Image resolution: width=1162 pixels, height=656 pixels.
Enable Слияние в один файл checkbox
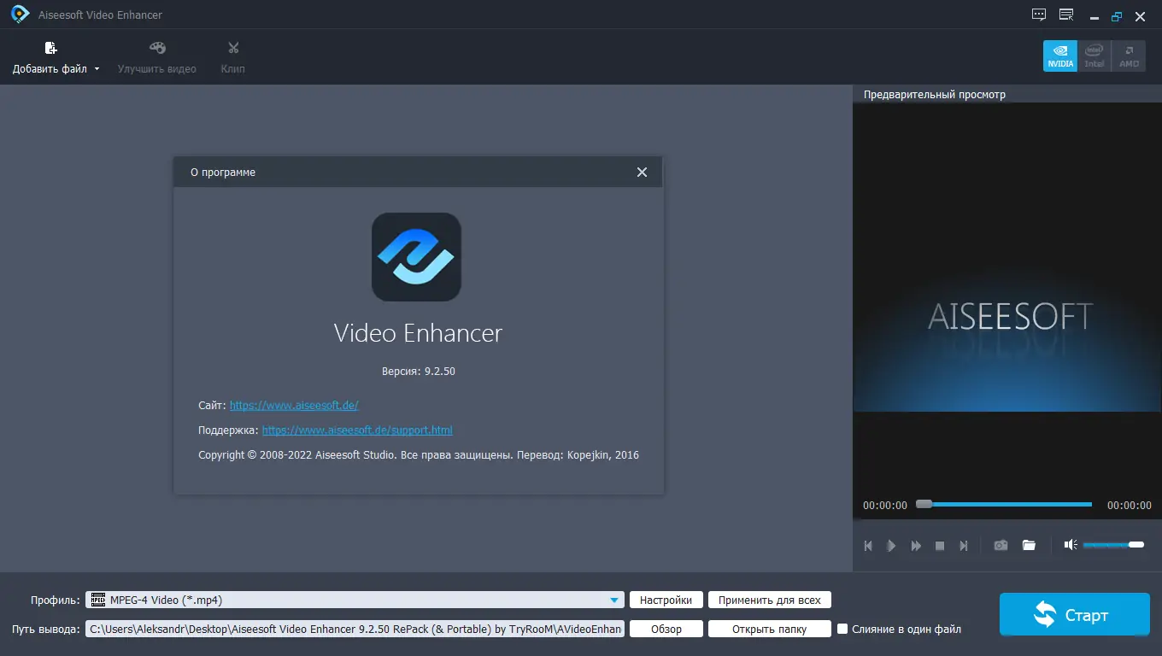click(842, 629)
